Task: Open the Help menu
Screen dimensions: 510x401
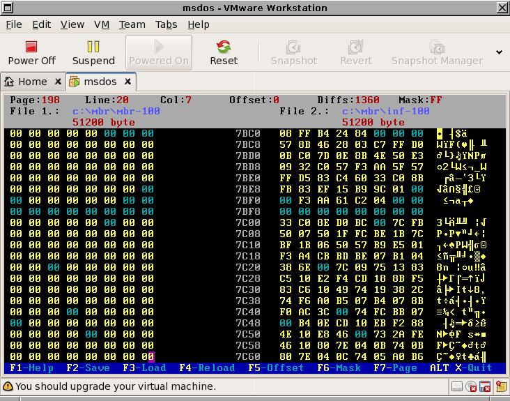Action: point(199,24)
